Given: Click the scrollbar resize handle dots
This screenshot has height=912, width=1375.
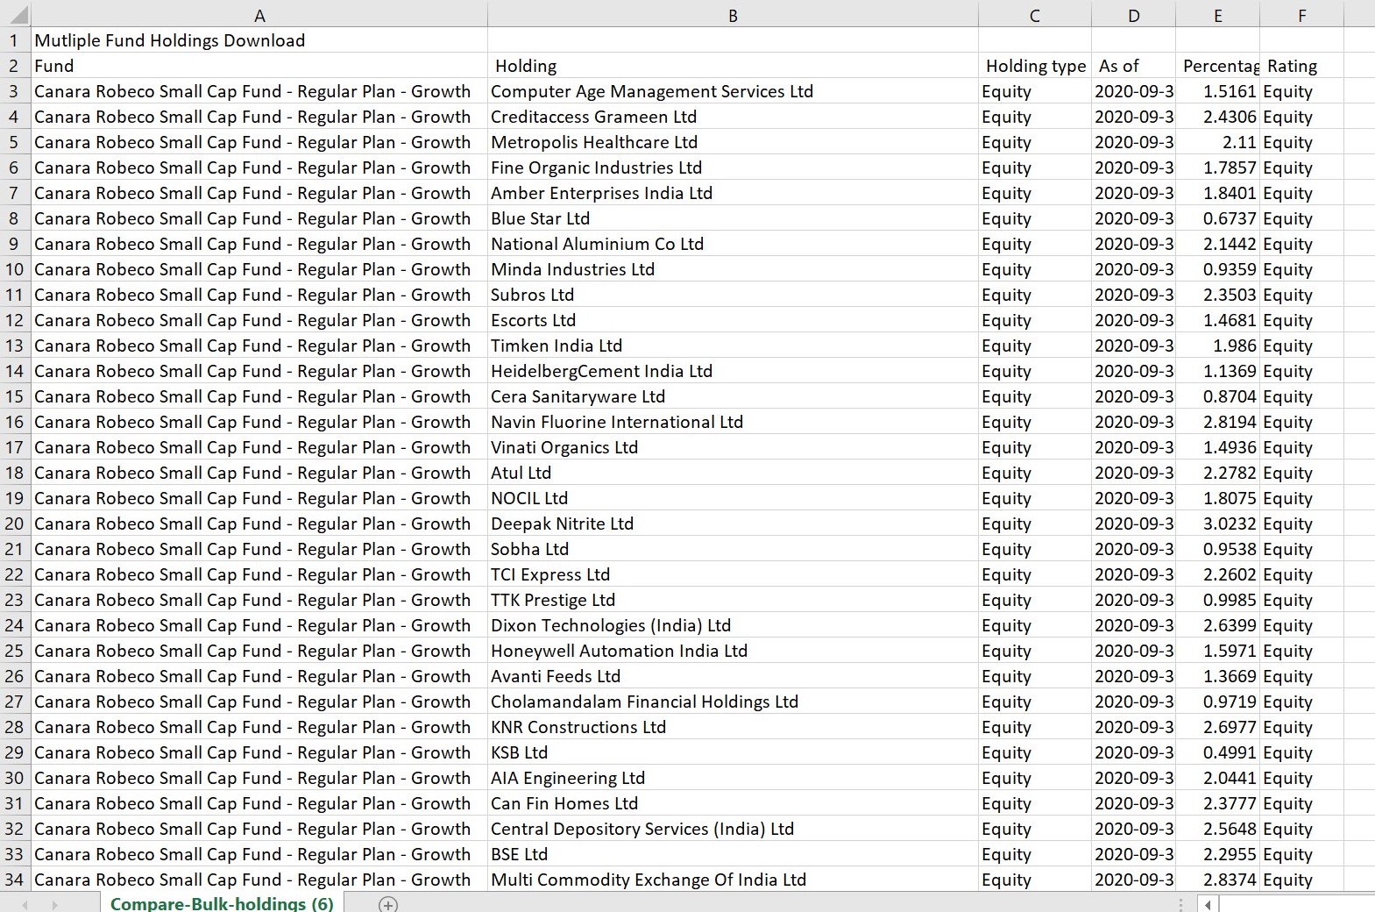Looking at the screenshot, I should [x=1180, y=904].
